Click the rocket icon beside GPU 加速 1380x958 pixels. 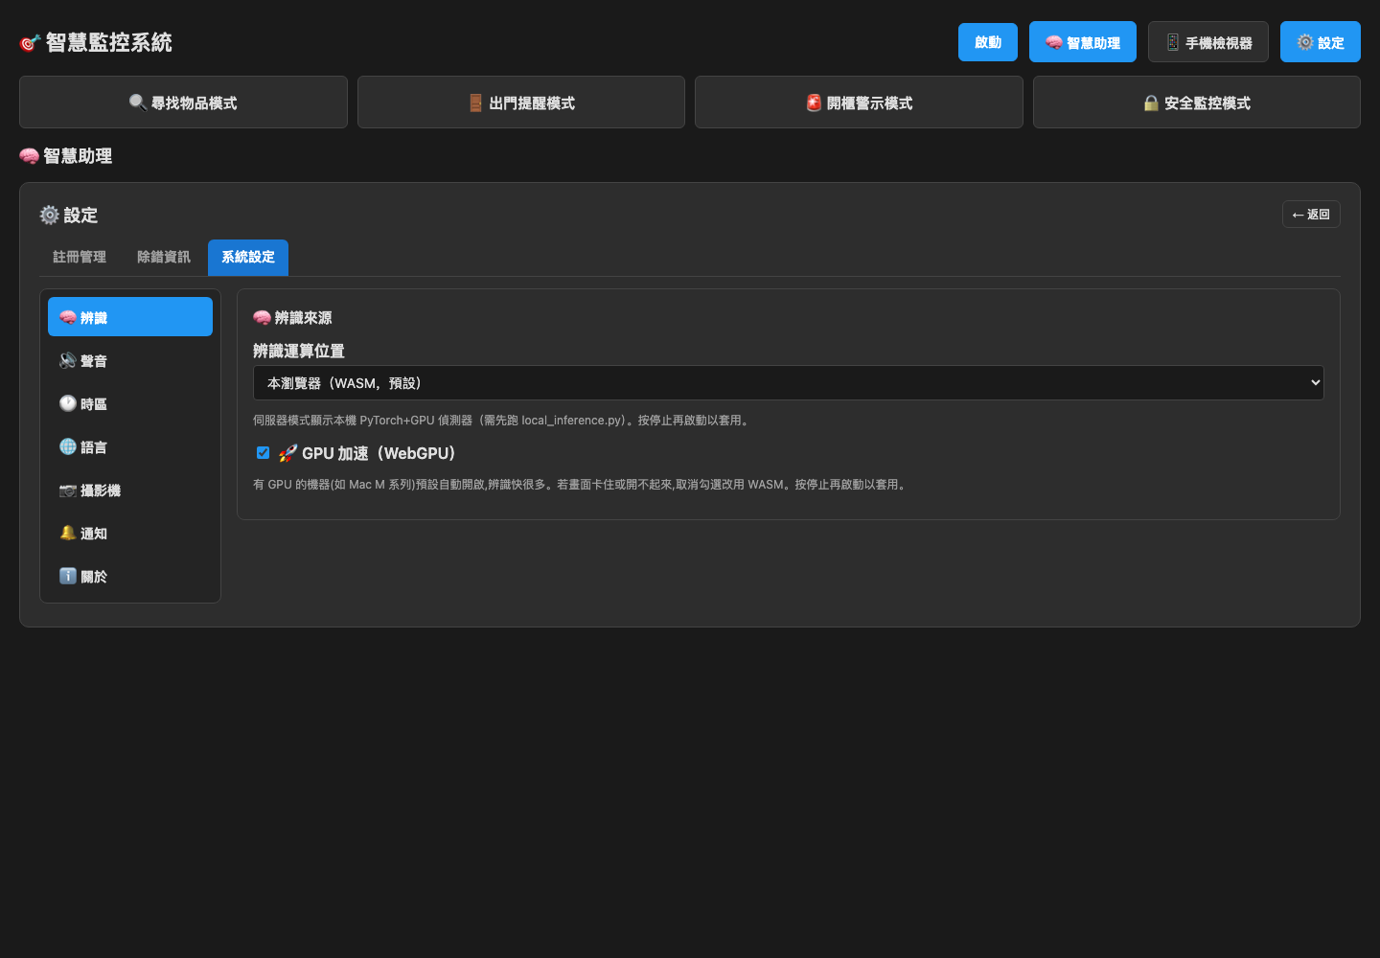[x=287, y=453]
